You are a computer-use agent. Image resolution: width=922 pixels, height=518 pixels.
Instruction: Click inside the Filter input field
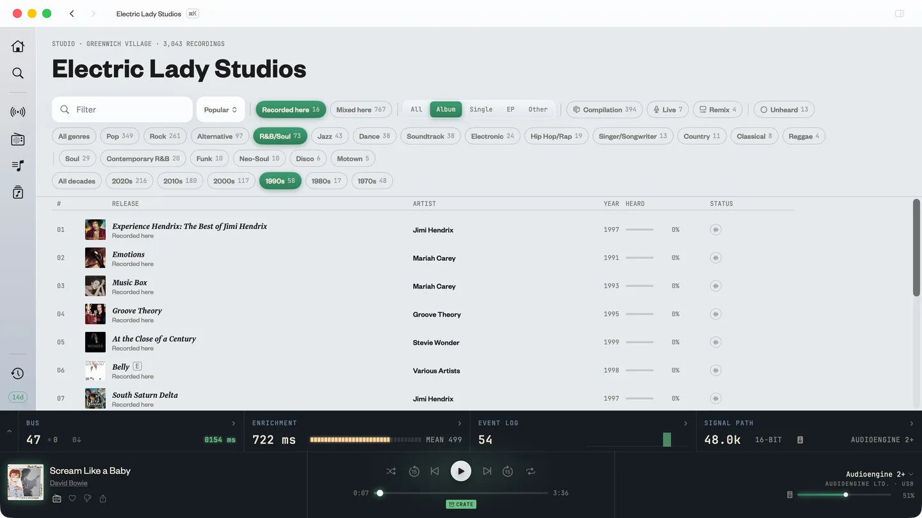122,109
